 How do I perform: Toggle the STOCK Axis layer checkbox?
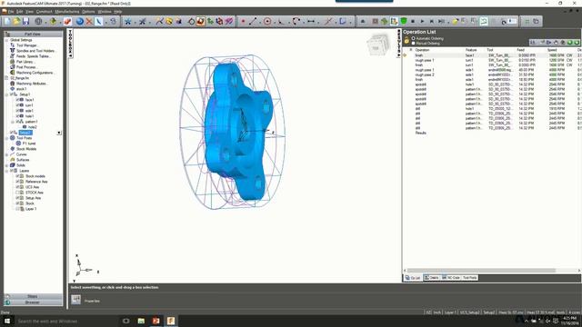(17, 193)
